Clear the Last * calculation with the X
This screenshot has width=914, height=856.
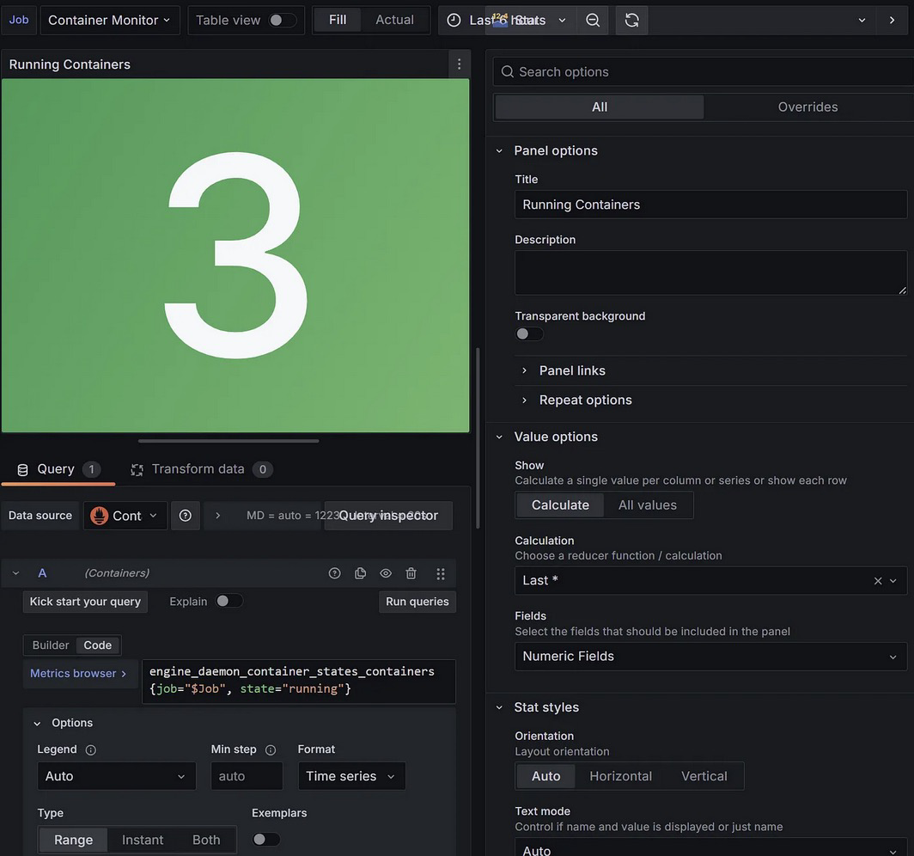878,581
